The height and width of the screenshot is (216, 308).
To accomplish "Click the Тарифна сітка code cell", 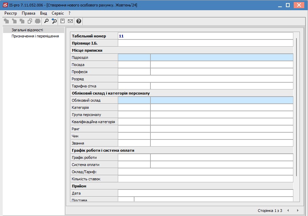I will pyautogui.click(x=134, y=86).
